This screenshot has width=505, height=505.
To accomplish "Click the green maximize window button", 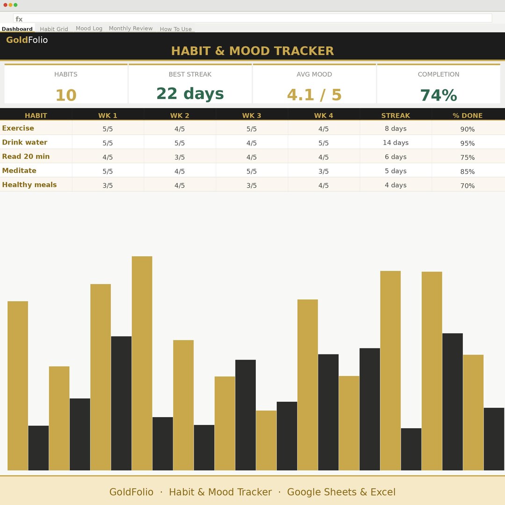I will (x=15, y=5).
